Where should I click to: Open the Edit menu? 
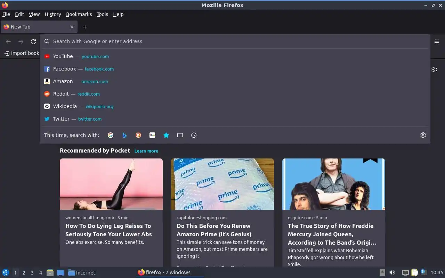coord(19,14)
